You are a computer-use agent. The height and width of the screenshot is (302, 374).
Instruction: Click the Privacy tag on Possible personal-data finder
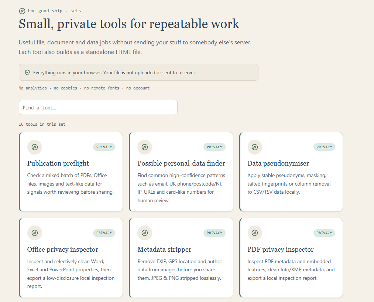click(215, 147)
